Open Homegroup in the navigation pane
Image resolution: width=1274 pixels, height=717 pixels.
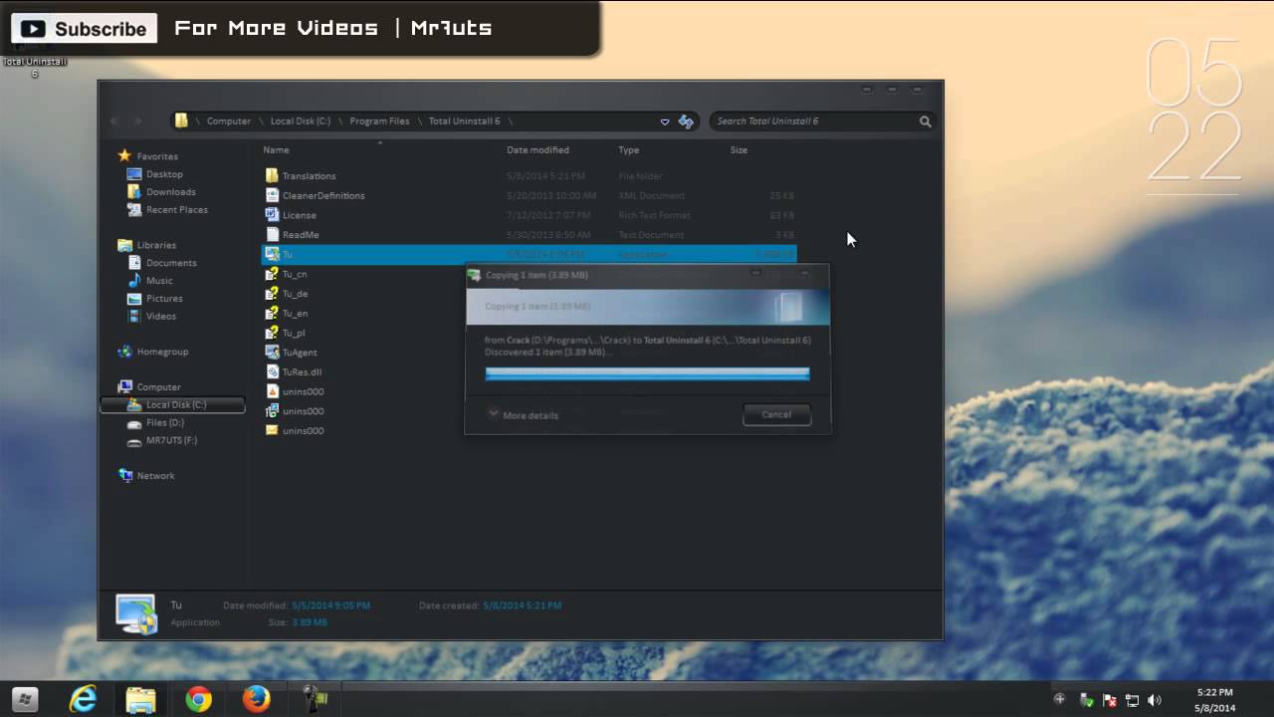tap(152, 352)
